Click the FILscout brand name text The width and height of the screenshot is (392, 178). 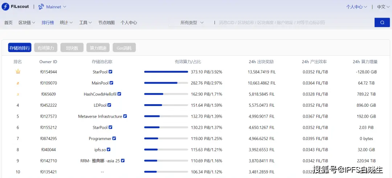[20, 7]
